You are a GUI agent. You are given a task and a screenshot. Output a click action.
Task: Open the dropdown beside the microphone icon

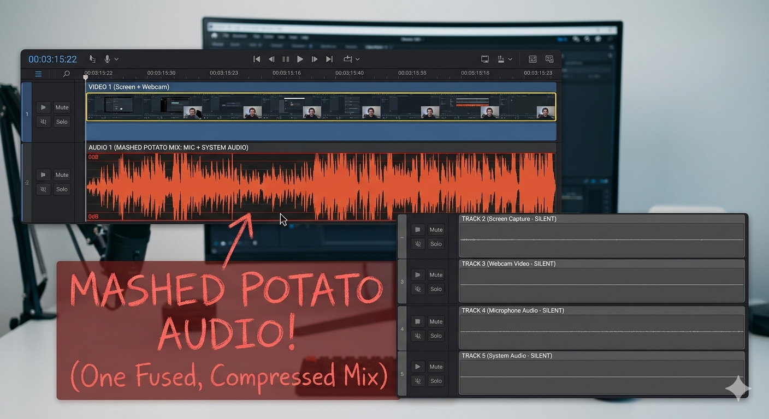tap(116, 59)
